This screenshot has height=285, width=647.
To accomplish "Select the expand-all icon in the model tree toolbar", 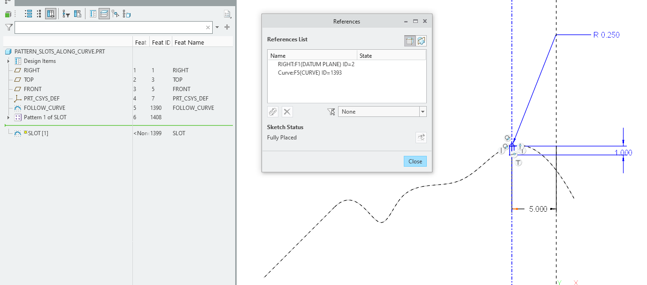I will [28, 13].
